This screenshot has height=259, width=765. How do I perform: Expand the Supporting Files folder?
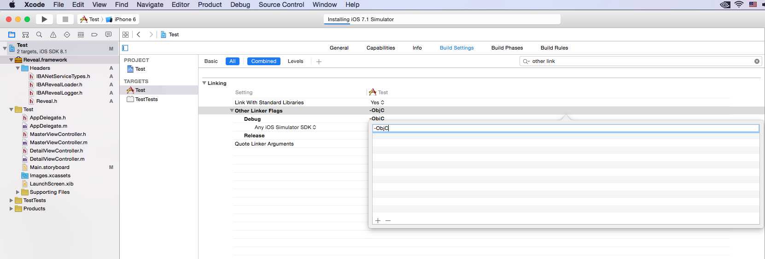[x=18, y=192]
